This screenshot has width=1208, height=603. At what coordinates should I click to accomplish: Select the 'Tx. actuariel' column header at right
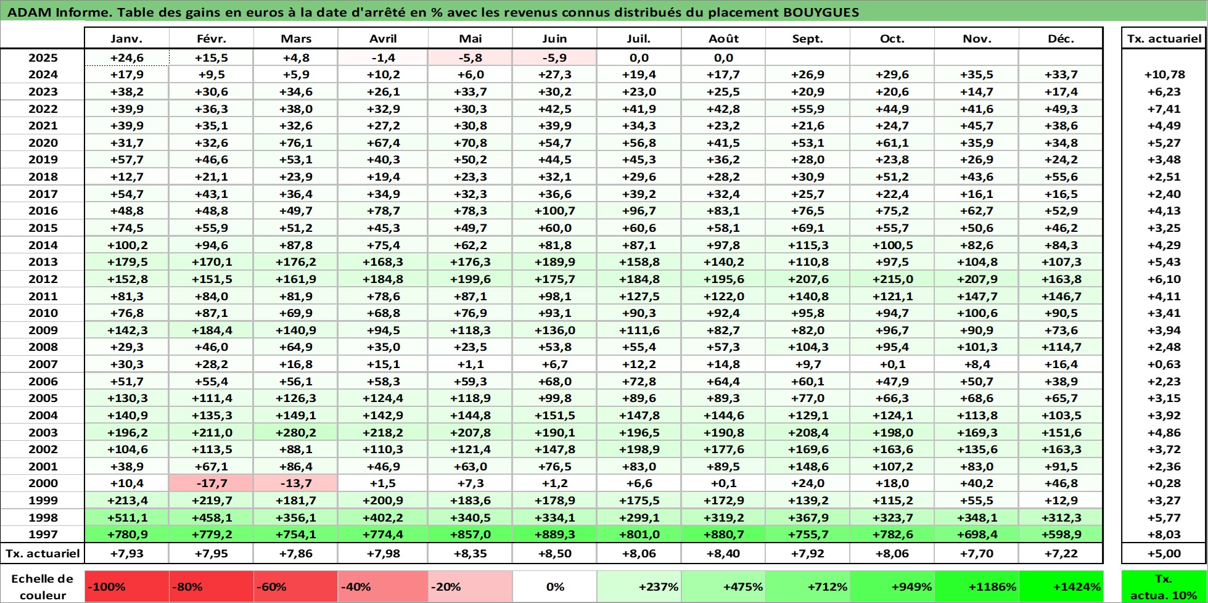click(1164, 38)
